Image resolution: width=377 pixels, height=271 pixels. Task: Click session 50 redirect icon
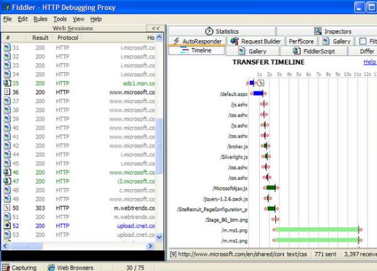click(7, 207)
